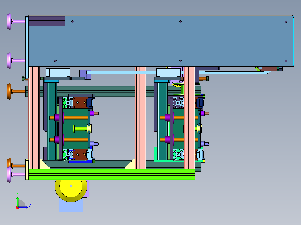
Task: Select the center pink vertical extrusion post
Action: pos(141,118)
